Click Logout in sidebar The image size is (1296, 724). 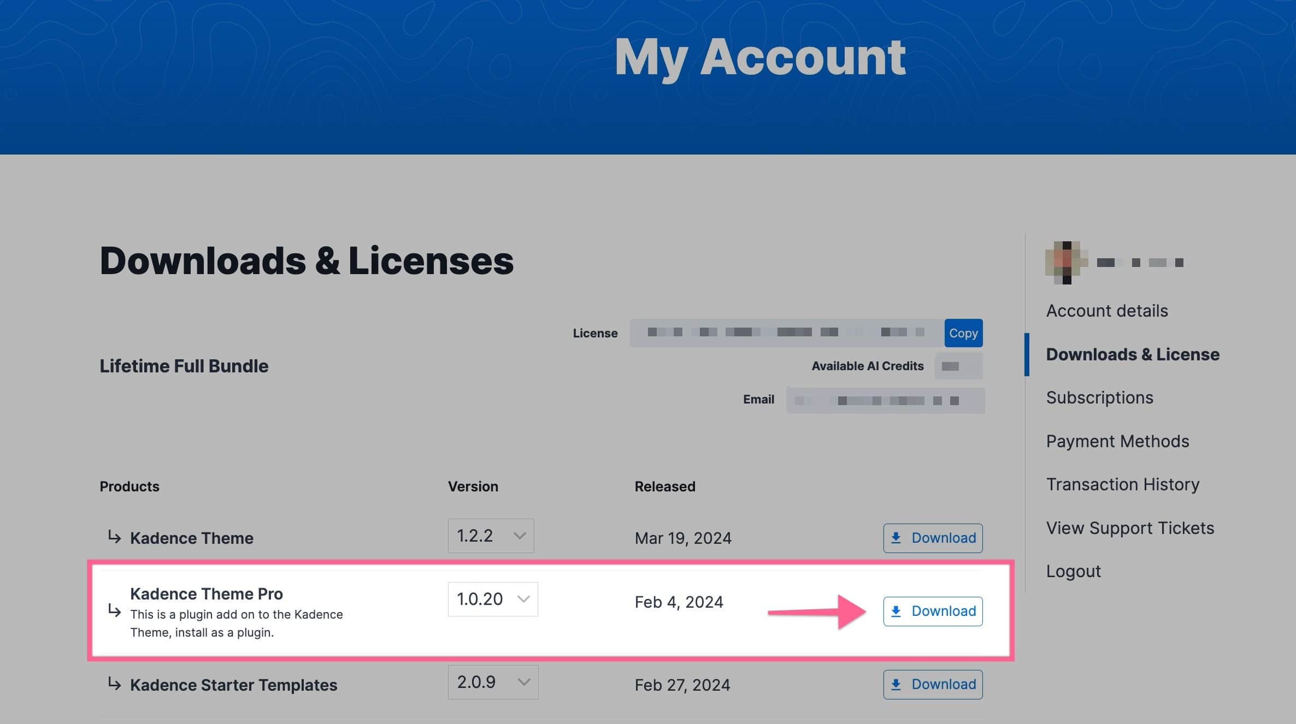click(x=1073, y=572)
